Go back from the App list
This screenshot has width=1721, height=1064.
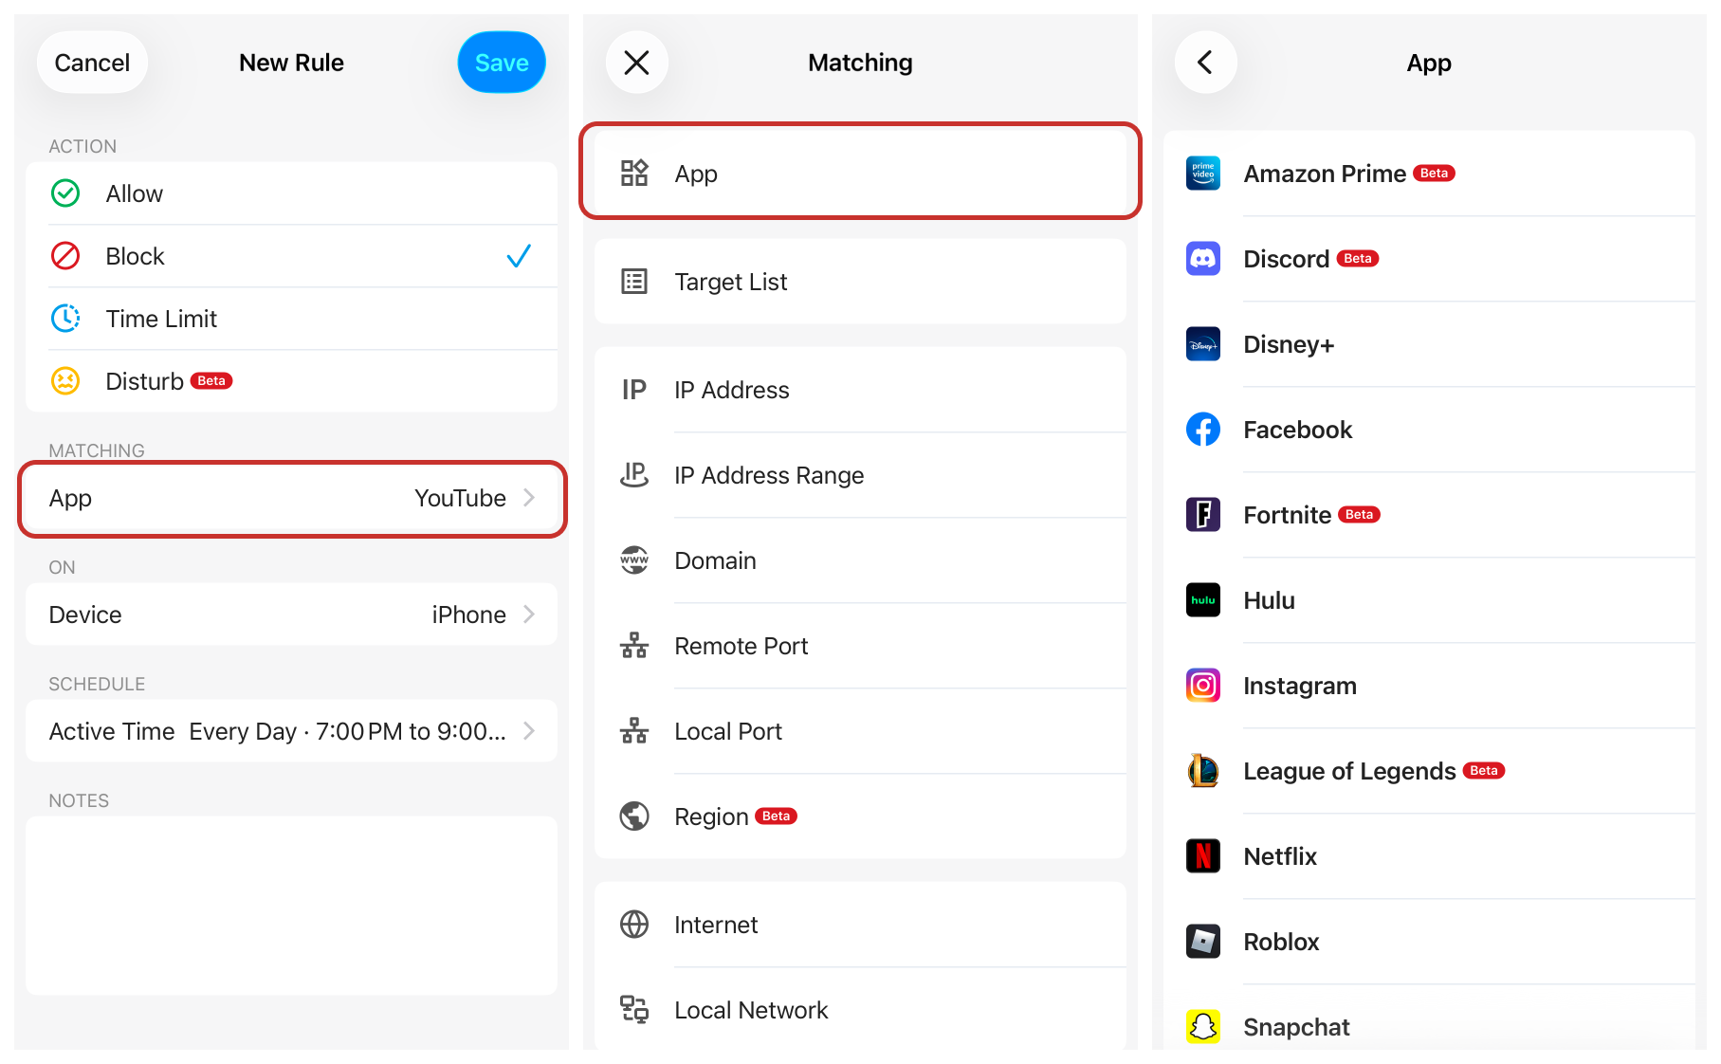click(1205, 63)
